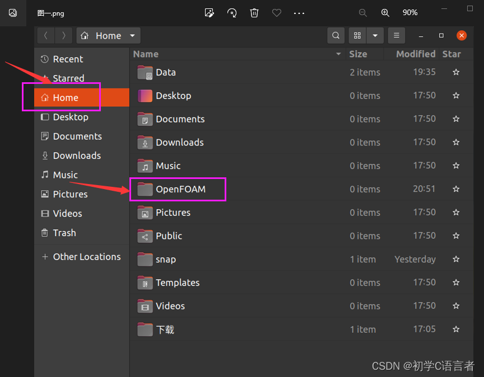
Task: Open the hamburger menu
Action: pos(396,35)
